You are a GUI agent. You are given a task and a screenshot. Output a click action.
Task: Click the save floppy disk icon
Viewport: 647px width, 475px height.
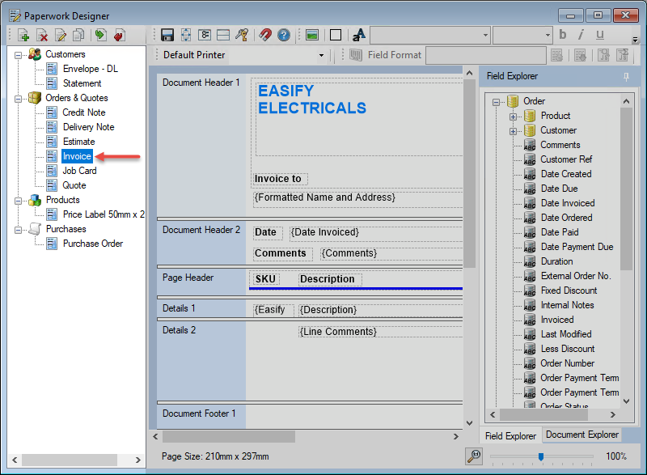[167, 35]
